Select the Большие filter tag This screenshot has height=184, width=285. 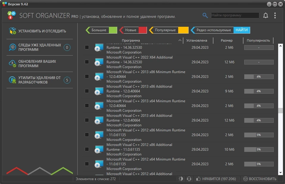click(x=99, y=30)
